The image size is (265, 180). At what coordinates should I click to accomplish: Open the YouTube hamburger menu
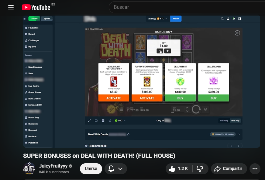tap(11, 7)
